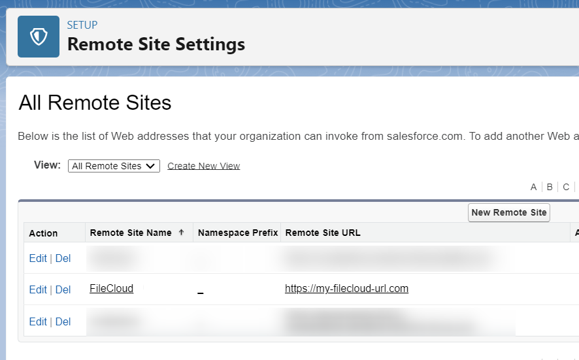The height and width of the screenshot is (360, 579).
Task: Click the Create New View link
Action: click(203, 166)
